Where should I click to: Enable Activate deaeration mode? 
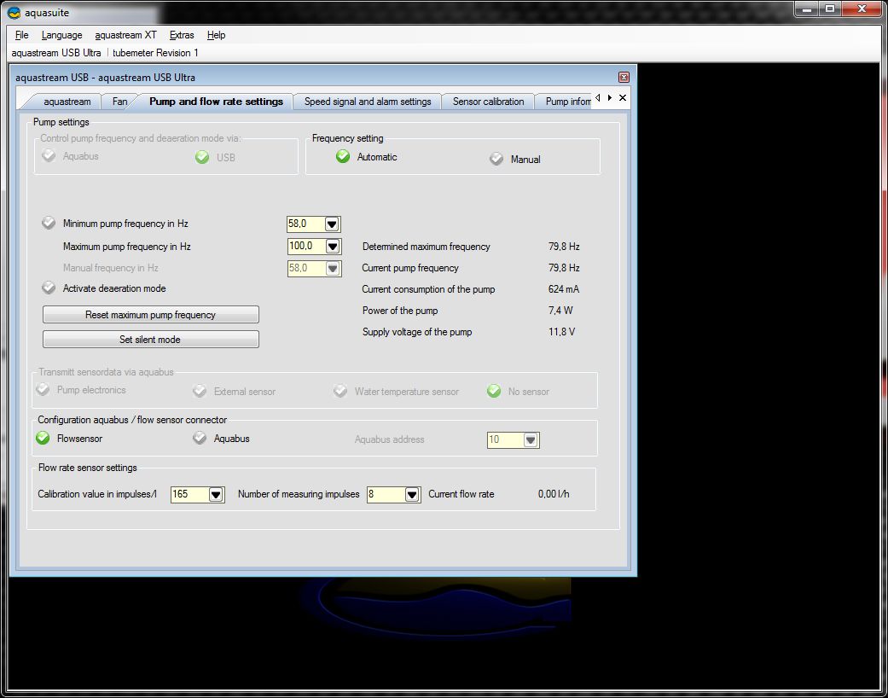point(49,288)
